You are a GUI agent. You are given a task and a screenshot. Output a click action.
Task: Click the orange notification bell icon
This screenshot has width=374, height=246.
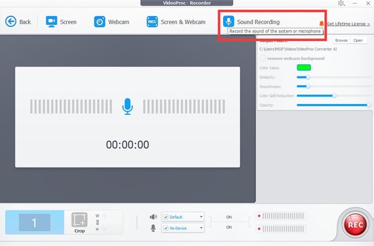tap(321, 24)
